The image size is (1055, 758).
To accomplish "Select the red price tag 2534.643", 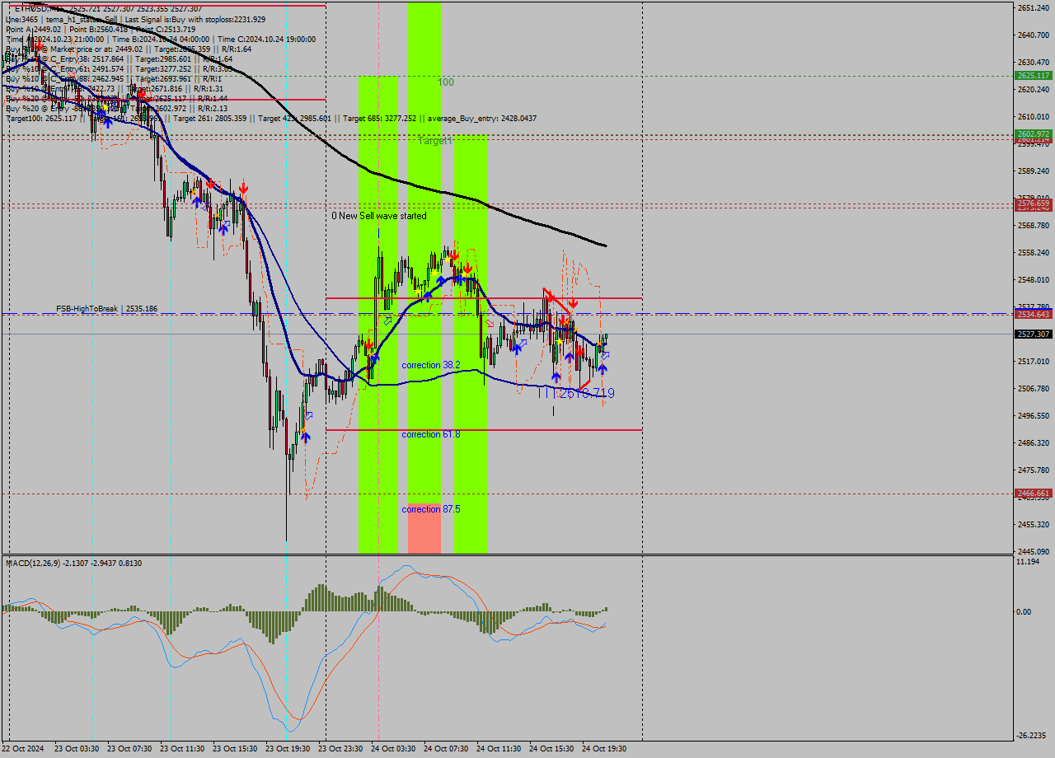I will (x=1034, y=314).
